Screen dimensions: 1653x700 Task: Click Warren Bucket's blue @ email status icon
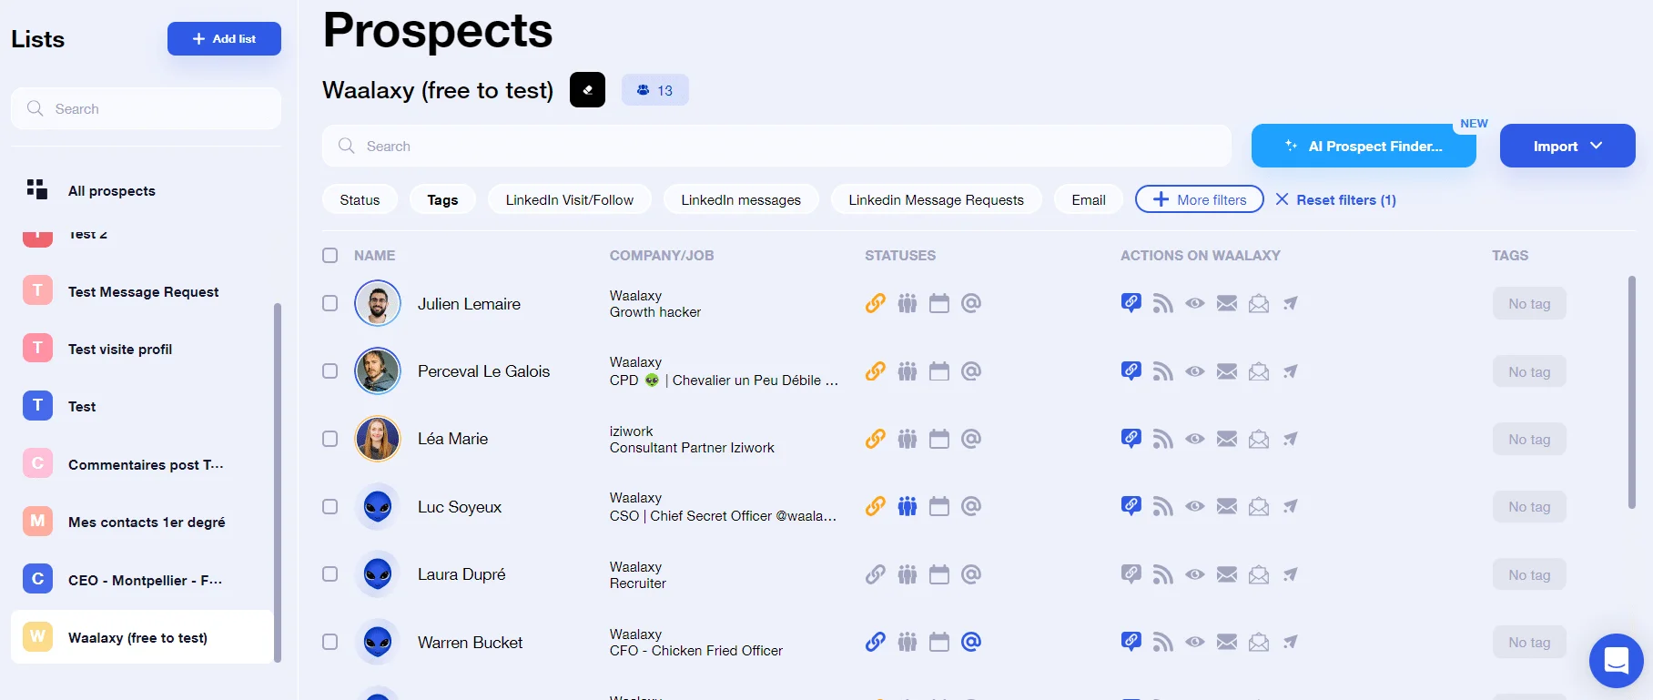point(971,642)
